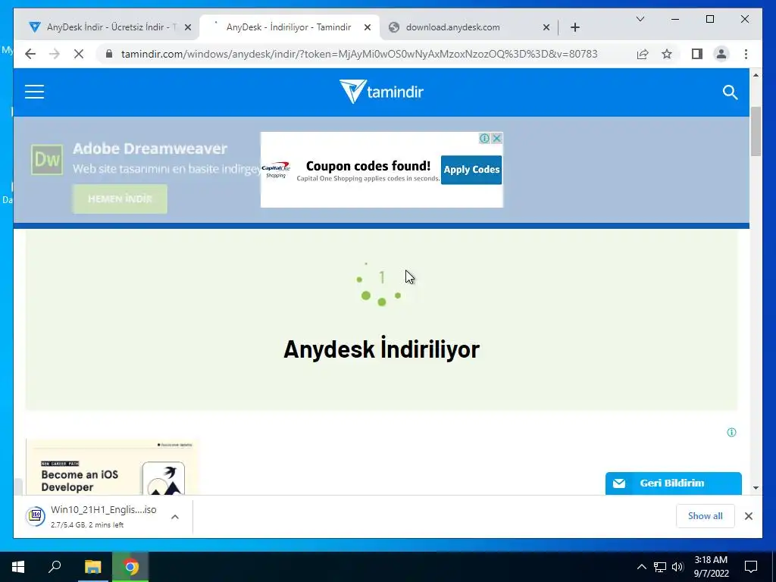Click the Anydesk İndiriliyor heading
The image size is (776, 582).
coord(381,349)
